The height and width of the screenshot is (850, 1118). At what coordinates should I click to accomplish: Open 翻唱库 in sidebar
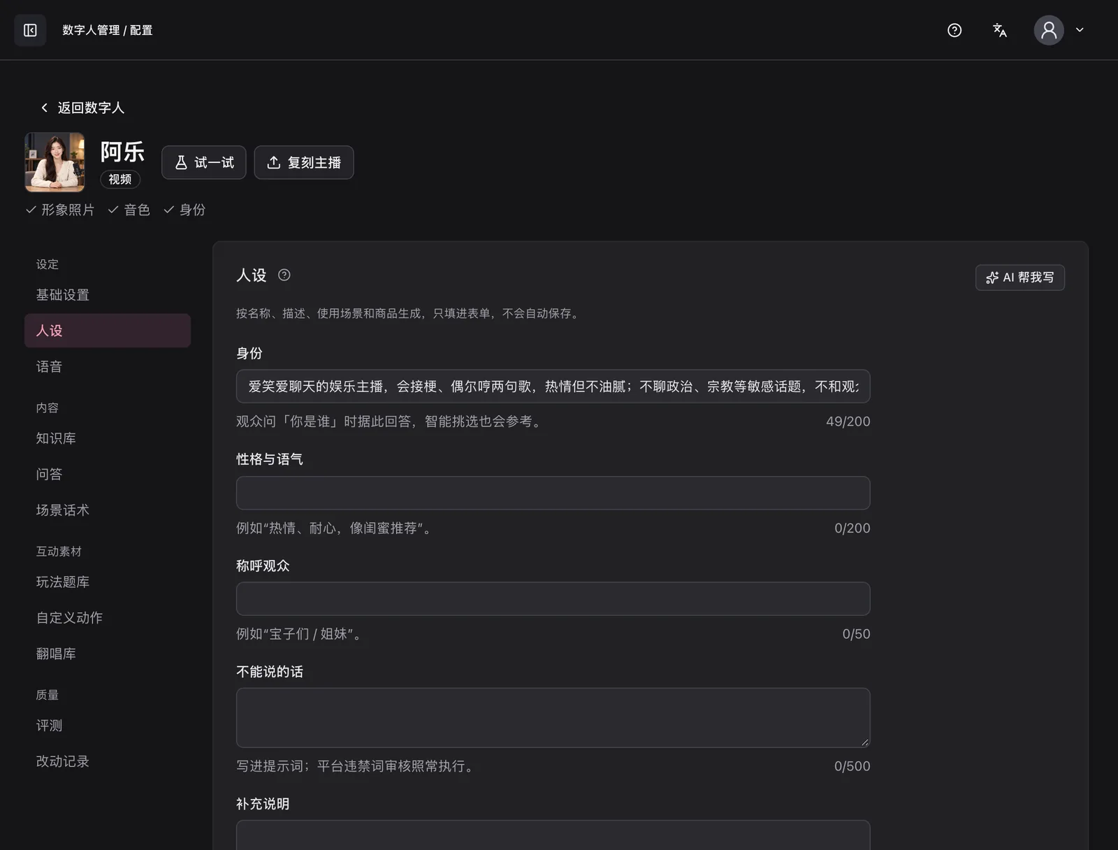(108, 654)
